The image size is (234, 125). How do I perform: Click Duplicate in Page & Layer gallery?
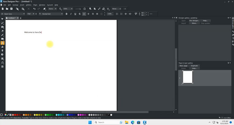tap(194, 66)
